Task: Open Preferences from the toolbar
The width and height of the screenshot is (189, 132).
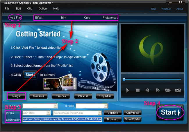Action: (x=110, y=18)
